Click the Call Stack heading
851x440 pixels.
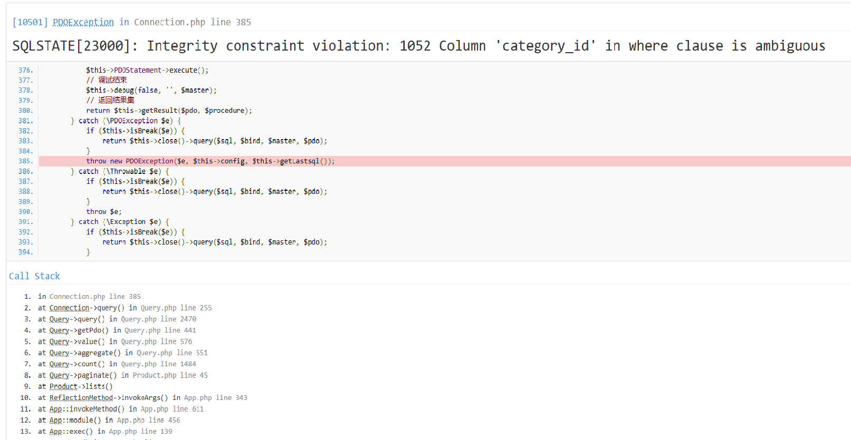point(35,276)
